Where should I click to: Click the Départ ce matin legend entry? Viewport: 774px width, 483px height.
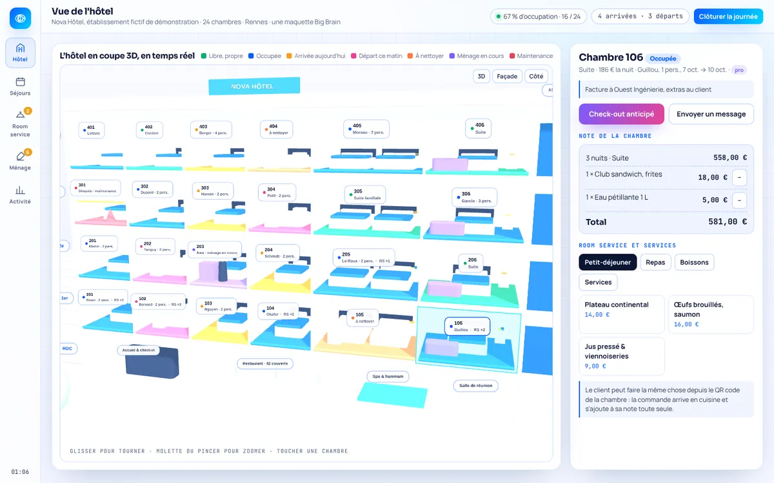(377, 56)
